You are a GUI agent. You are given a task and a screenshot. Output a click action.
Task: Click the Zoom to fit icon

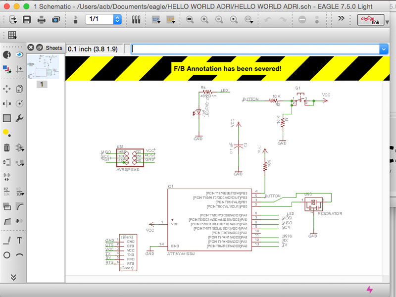click(190, 19)
